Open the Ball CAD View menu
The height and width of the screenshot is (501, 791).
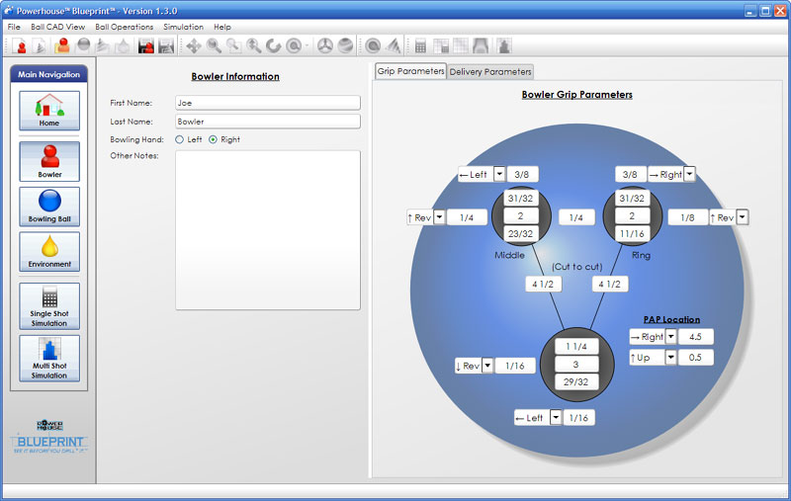click(x=58, y=27)
